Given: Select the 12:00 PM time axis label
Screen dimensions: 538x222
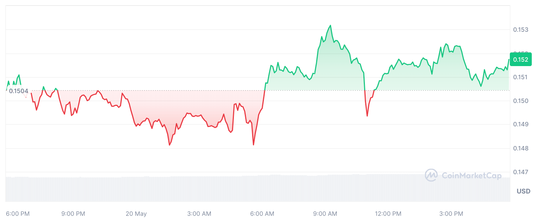Looking at the screenshot, I should coord(389,214).
